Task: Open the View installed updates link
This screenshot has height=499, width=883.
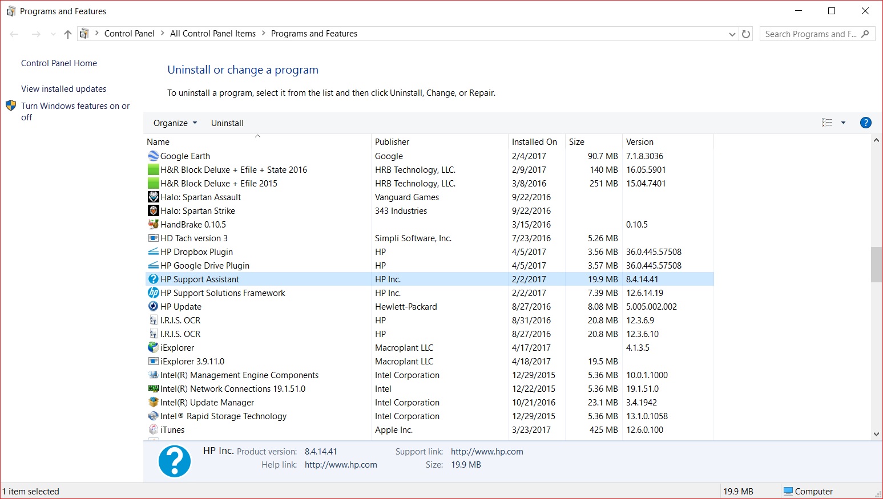Action: 63,88
